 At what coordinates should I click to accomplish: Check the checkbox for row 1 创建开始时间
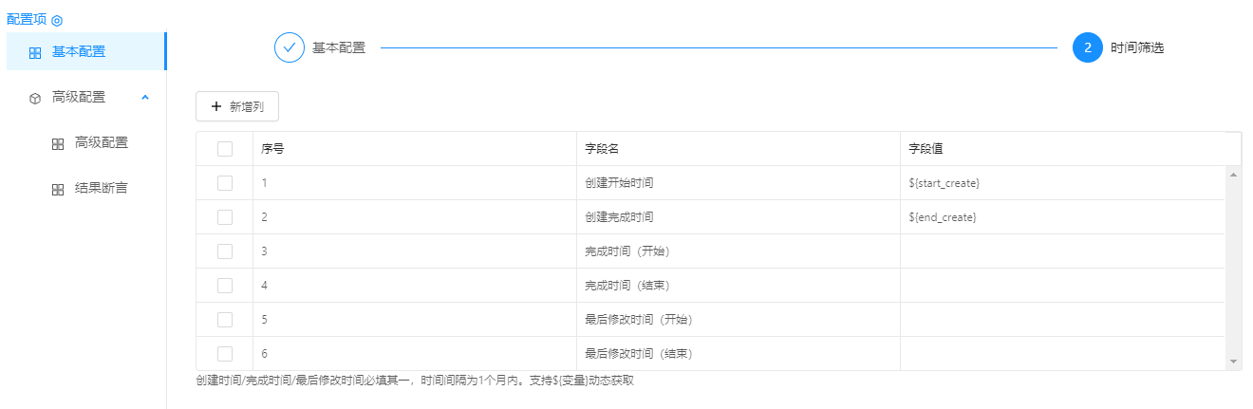[x=225, y=183]
